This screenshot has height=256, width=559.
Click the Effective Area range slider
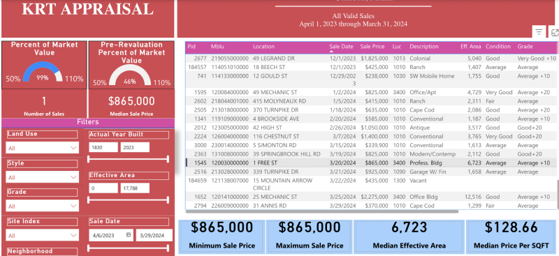click(x=128, y=199)
